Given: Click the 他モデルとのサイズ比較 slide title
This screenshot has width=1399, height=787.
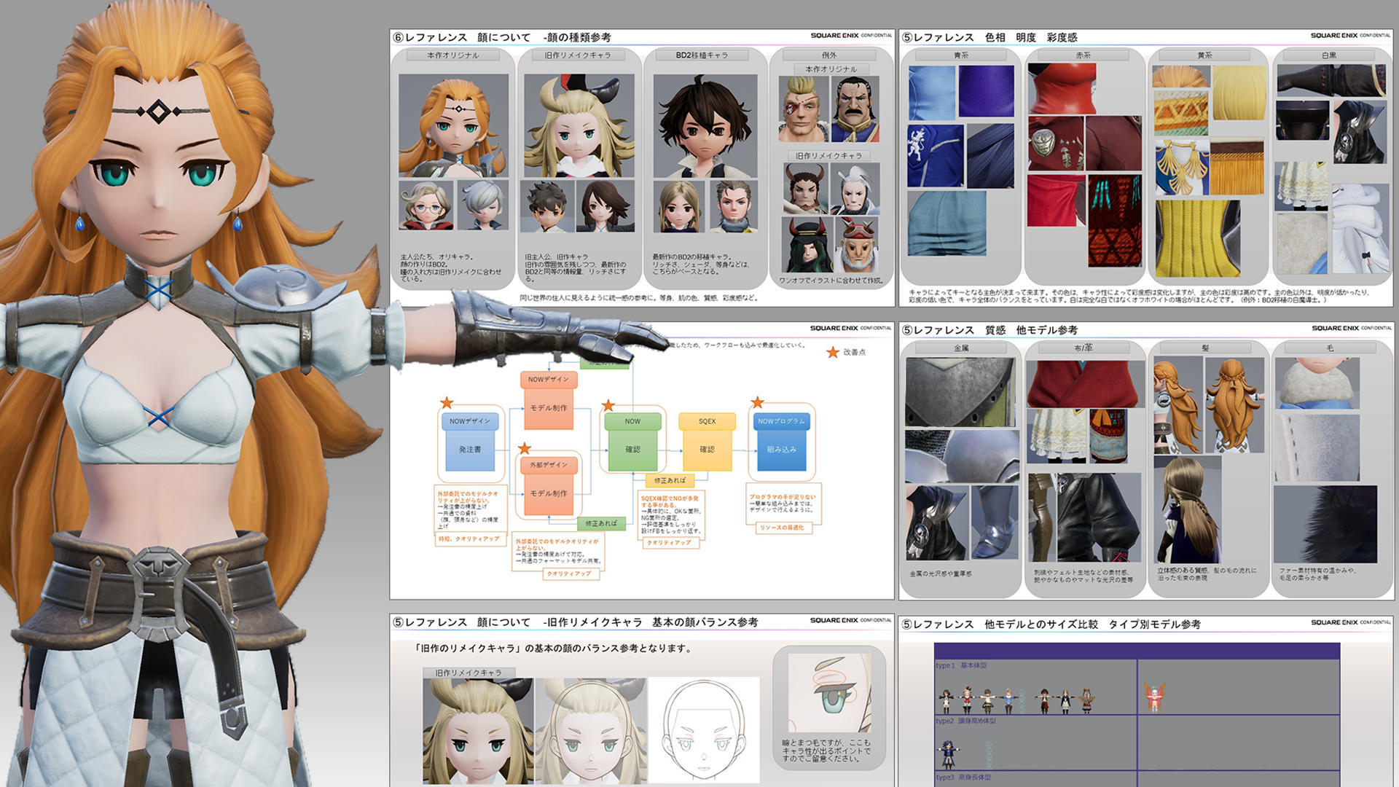Looking at the screenshot, I should [1041, 624].
